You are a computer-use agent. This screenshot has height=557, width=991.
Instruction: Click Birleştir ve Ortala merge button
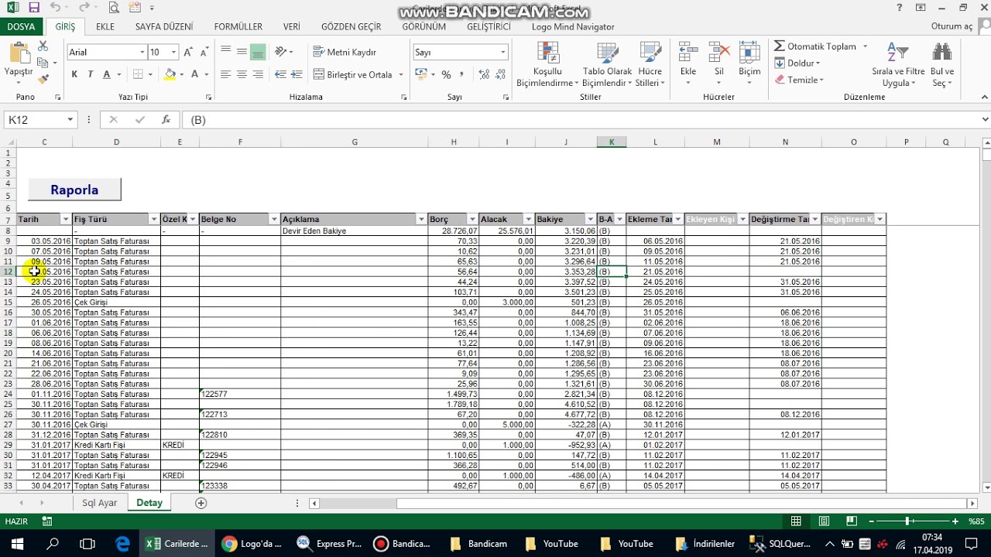tap(353, 74)
